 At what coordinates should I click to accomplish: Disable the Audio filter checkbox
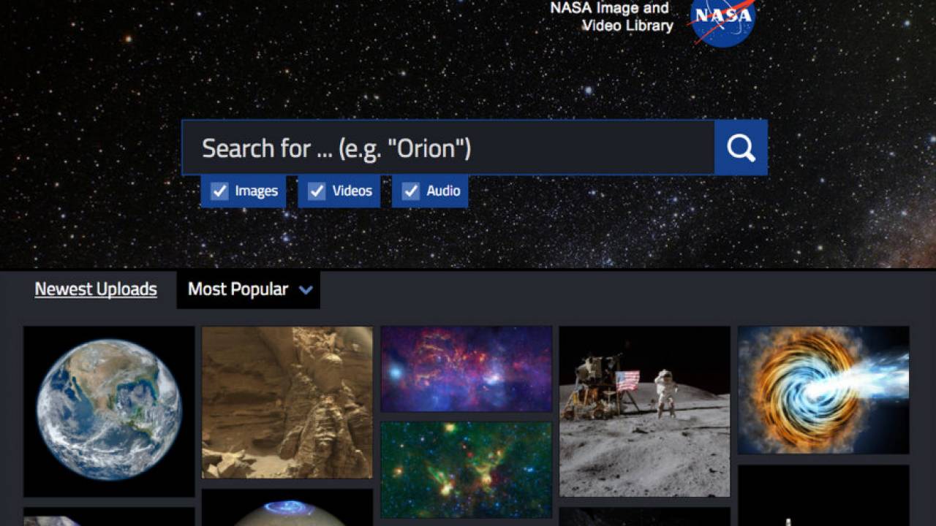[x=411, y=191]
